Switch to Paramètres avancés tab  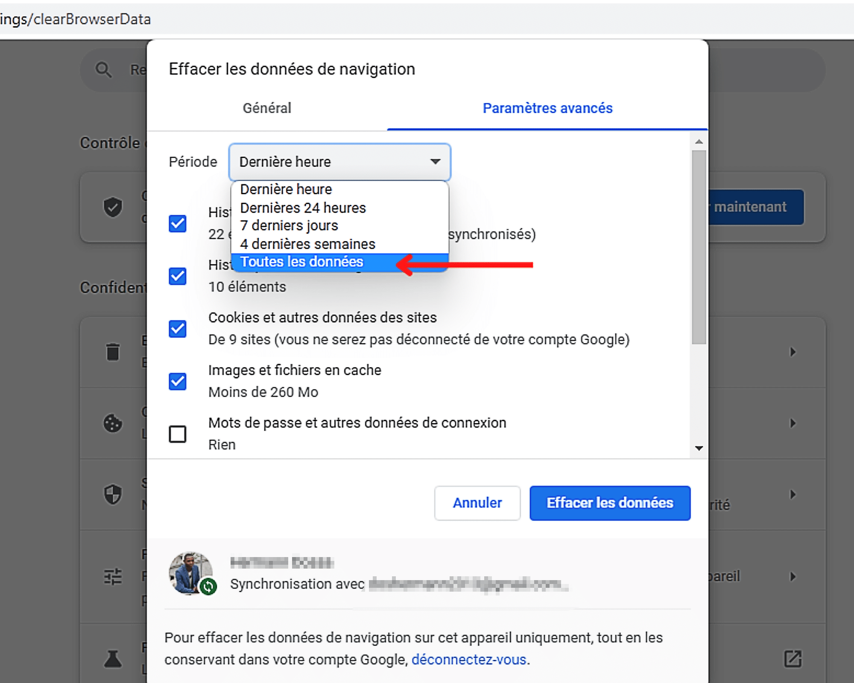click(x=547, y=108)
